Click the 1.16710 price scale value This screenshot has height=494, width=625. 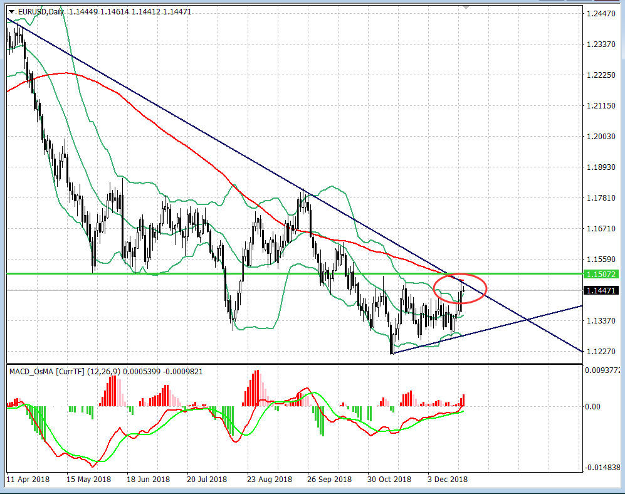point(601,228)
